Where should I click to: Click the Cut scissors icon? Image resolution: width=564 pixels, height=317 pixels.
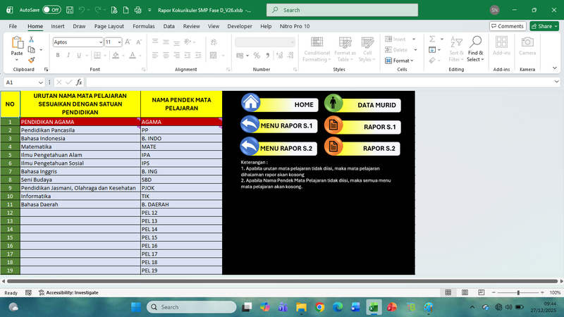[32, 39]
